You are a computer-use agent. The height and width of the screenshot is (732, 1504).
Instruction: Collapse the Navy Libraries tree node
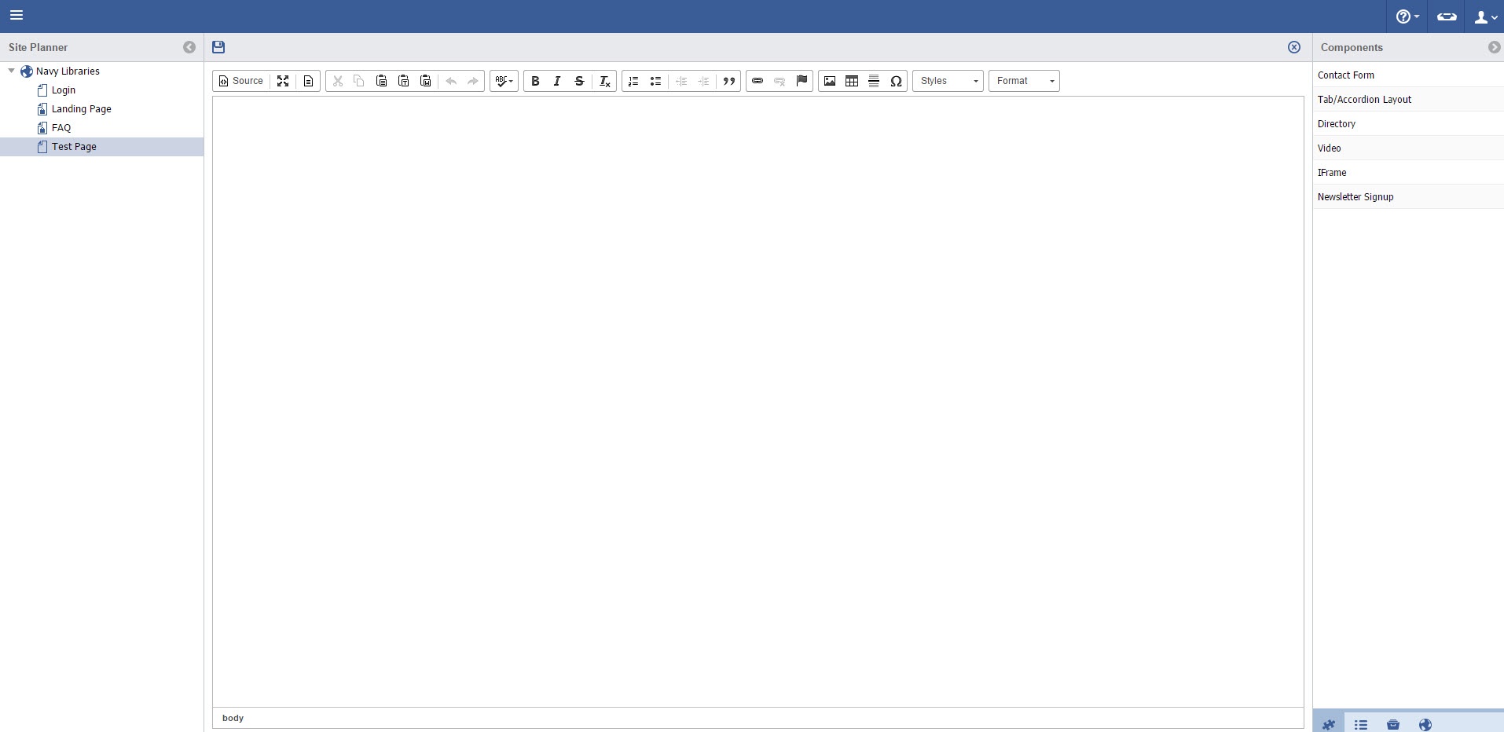point(12,71)
